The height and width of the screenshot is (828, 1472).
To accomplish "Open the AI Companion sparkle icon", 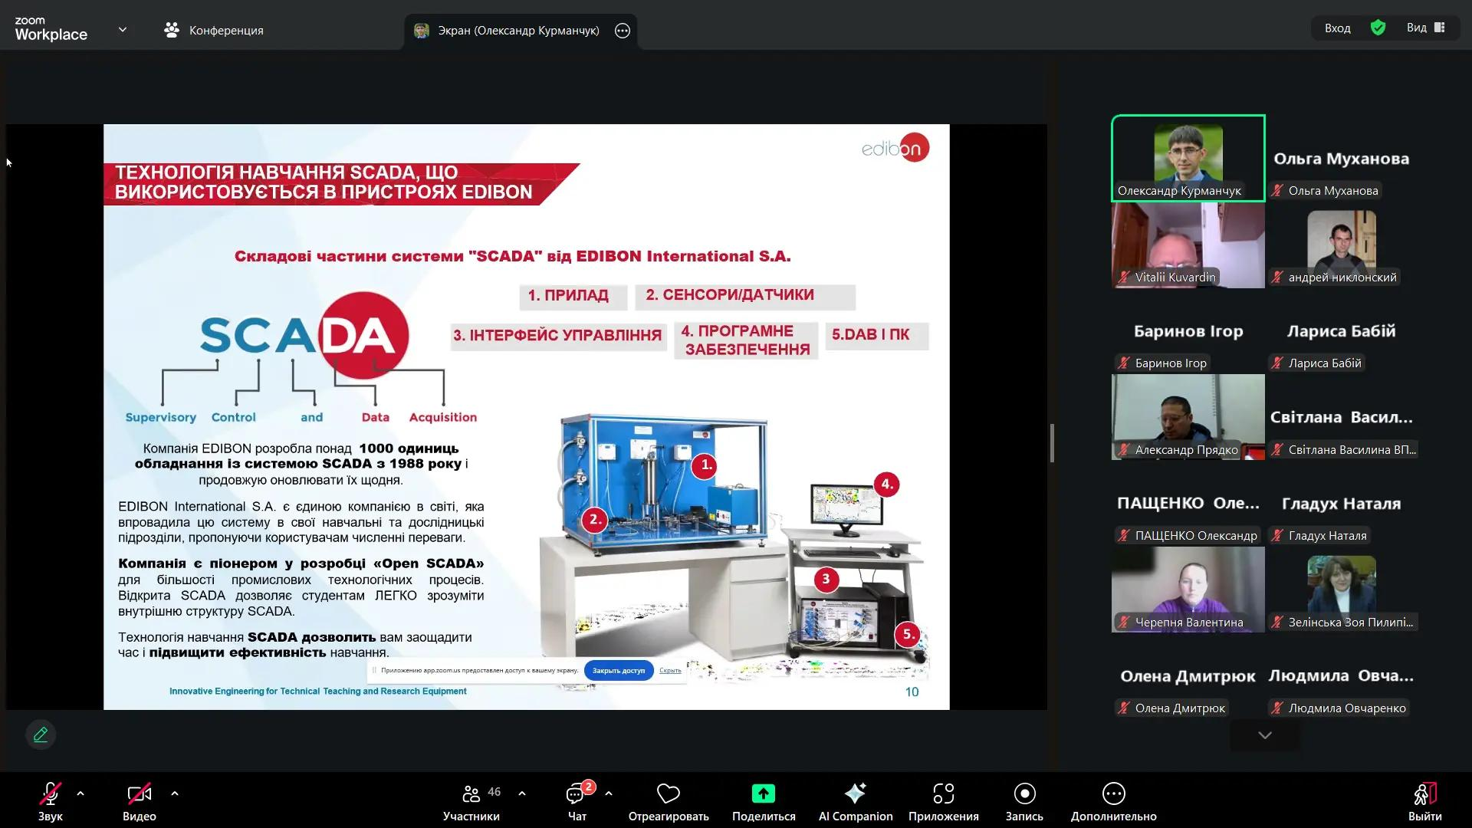I will [x=855, y=793].
